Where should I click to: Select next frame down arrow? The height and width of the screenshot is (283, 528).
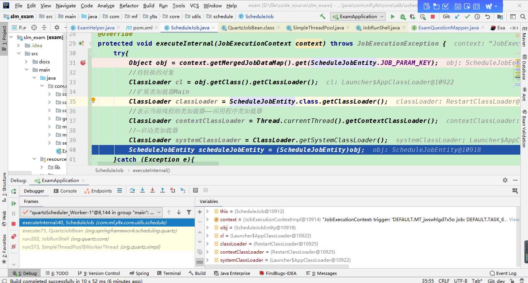(x=179, y=212)
